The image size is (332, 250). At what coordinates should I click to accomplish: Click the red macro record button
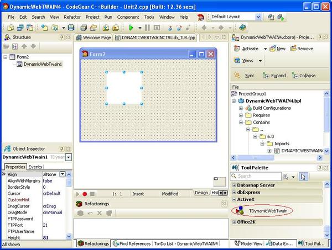point(85,194)
